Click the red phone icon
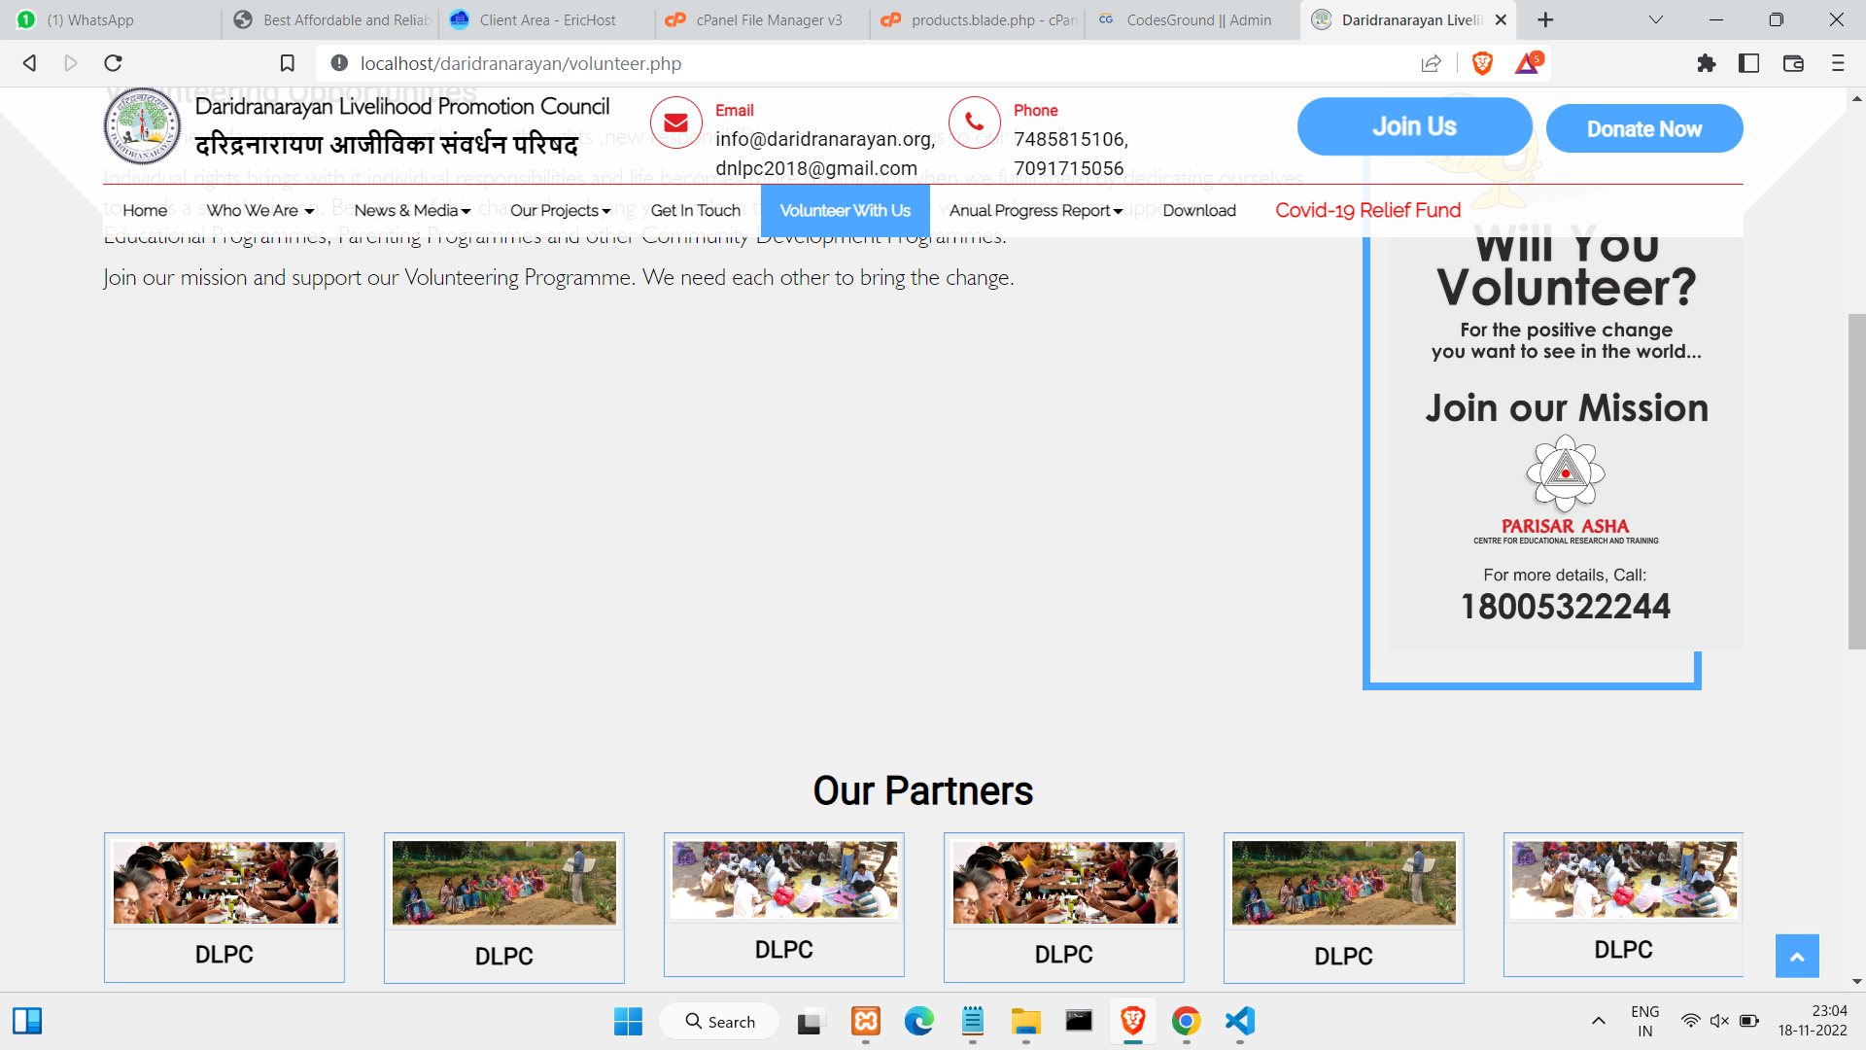Viewport: 1866px width, 1050px height. pos(974,122)
